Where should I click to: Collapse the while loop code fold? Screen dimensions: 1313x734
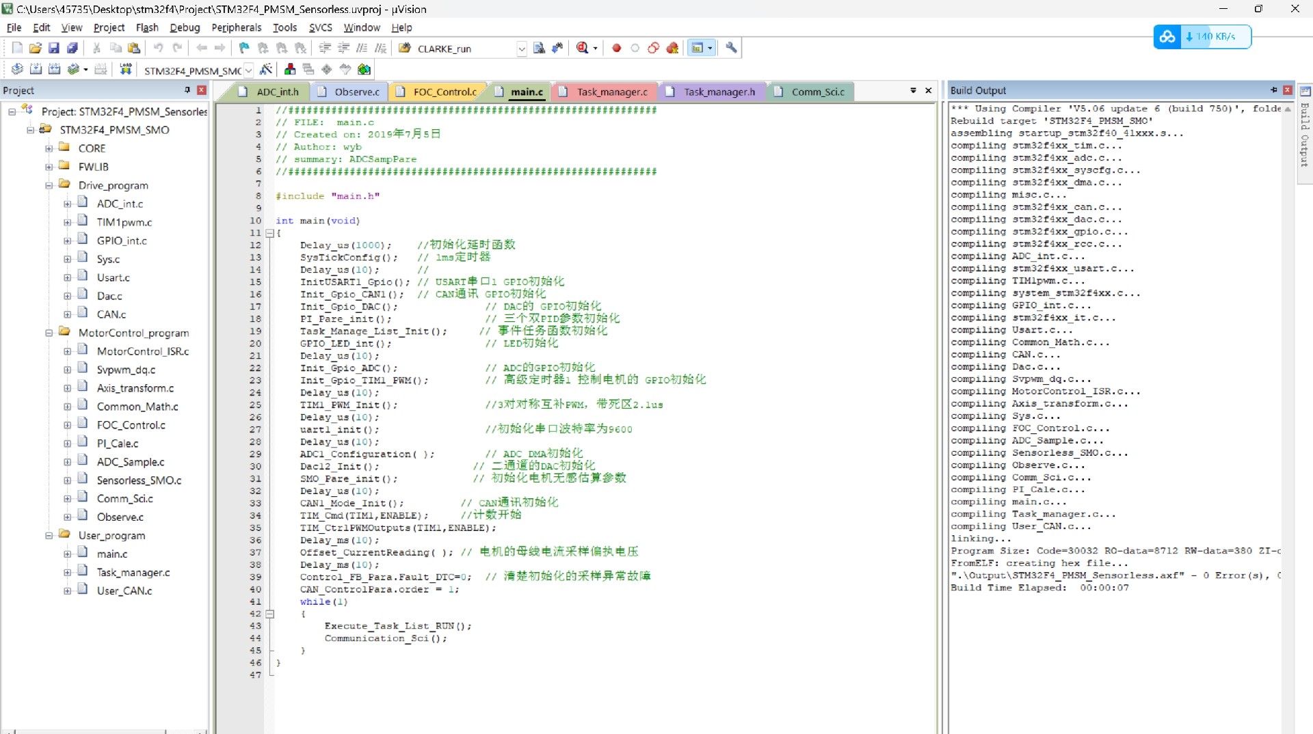coord(270,614)
